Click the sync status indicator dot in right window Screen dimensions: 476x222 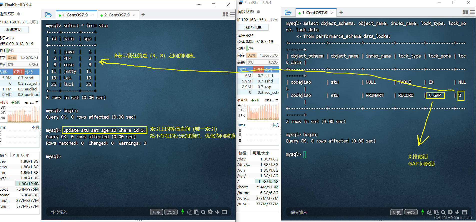[x=258, y=12]
